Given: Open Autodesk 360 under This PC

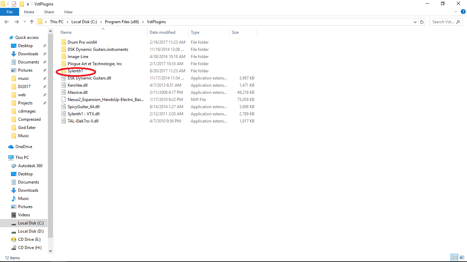Looking at the screenshot, I should [30, 166].
